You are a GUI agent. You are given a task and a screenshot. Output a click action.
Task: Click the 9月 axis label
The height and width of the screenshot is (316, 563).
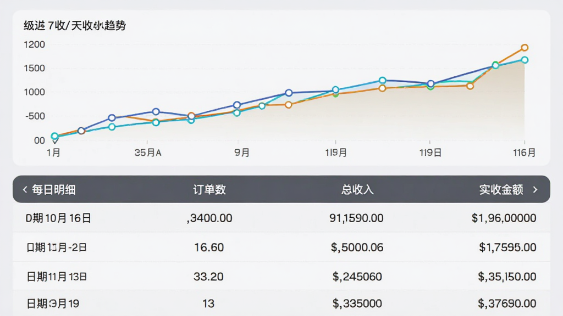click(x=242, y=153)
